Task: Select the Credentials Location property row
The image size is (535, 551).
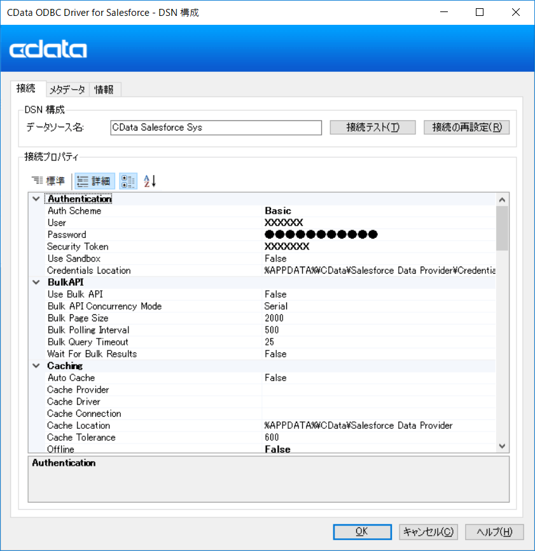Action: (x=270, y=270)
